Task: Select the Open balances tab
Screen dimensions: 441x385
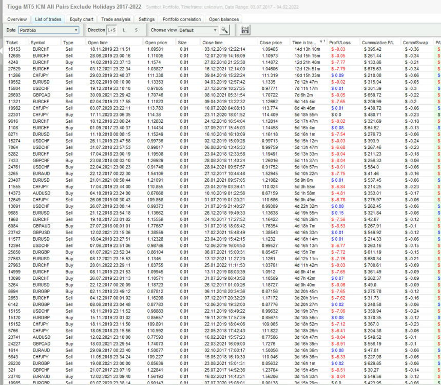Action: (224, 19)
